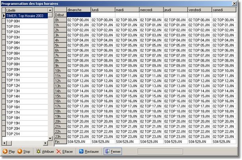
Task: Click the 19h row header
Action: coord(60,116)
